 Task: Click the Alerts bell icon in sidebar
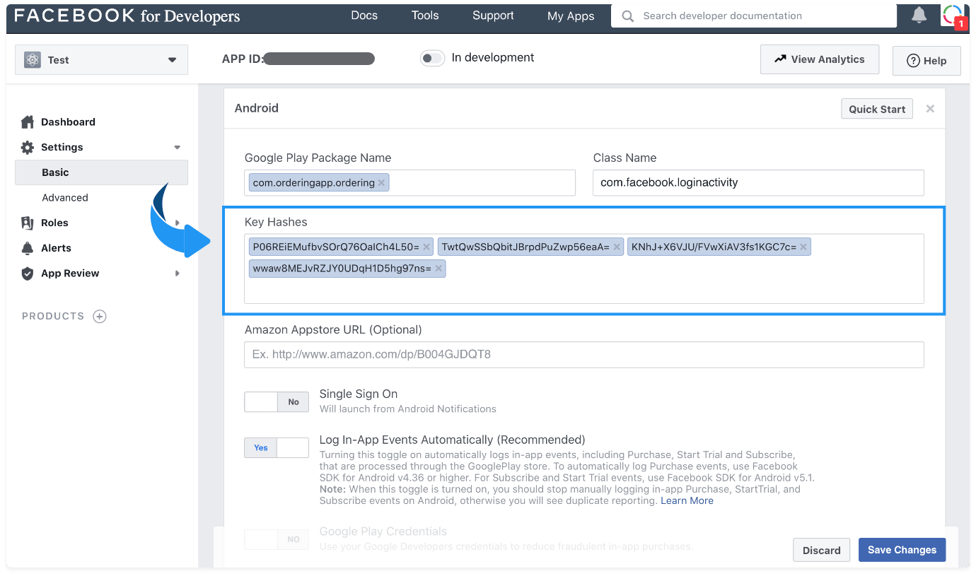coord(28,248)
